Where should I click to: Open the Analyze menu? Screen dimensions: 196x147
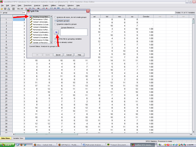37,5
